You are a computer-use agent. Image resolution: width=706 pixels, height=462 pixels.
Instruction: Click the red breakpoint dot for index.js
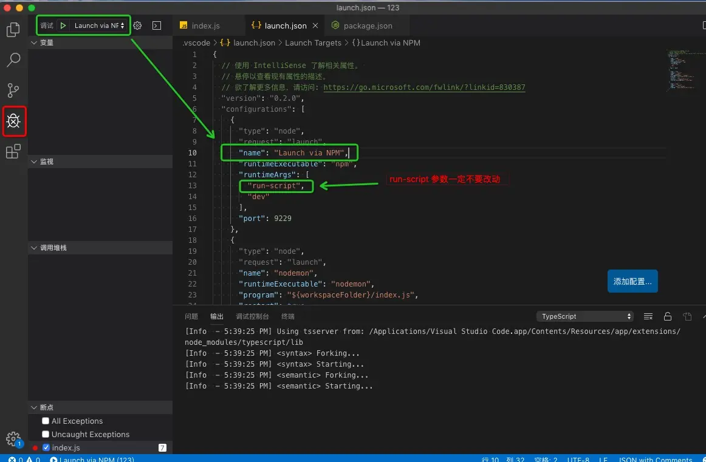(35, 447)
